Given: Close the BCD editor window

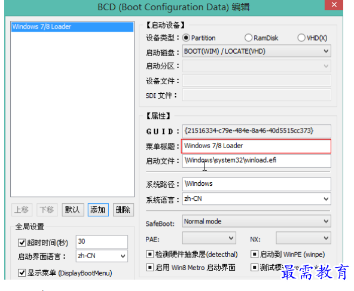Looking at the screenshot, I should 334,5.
